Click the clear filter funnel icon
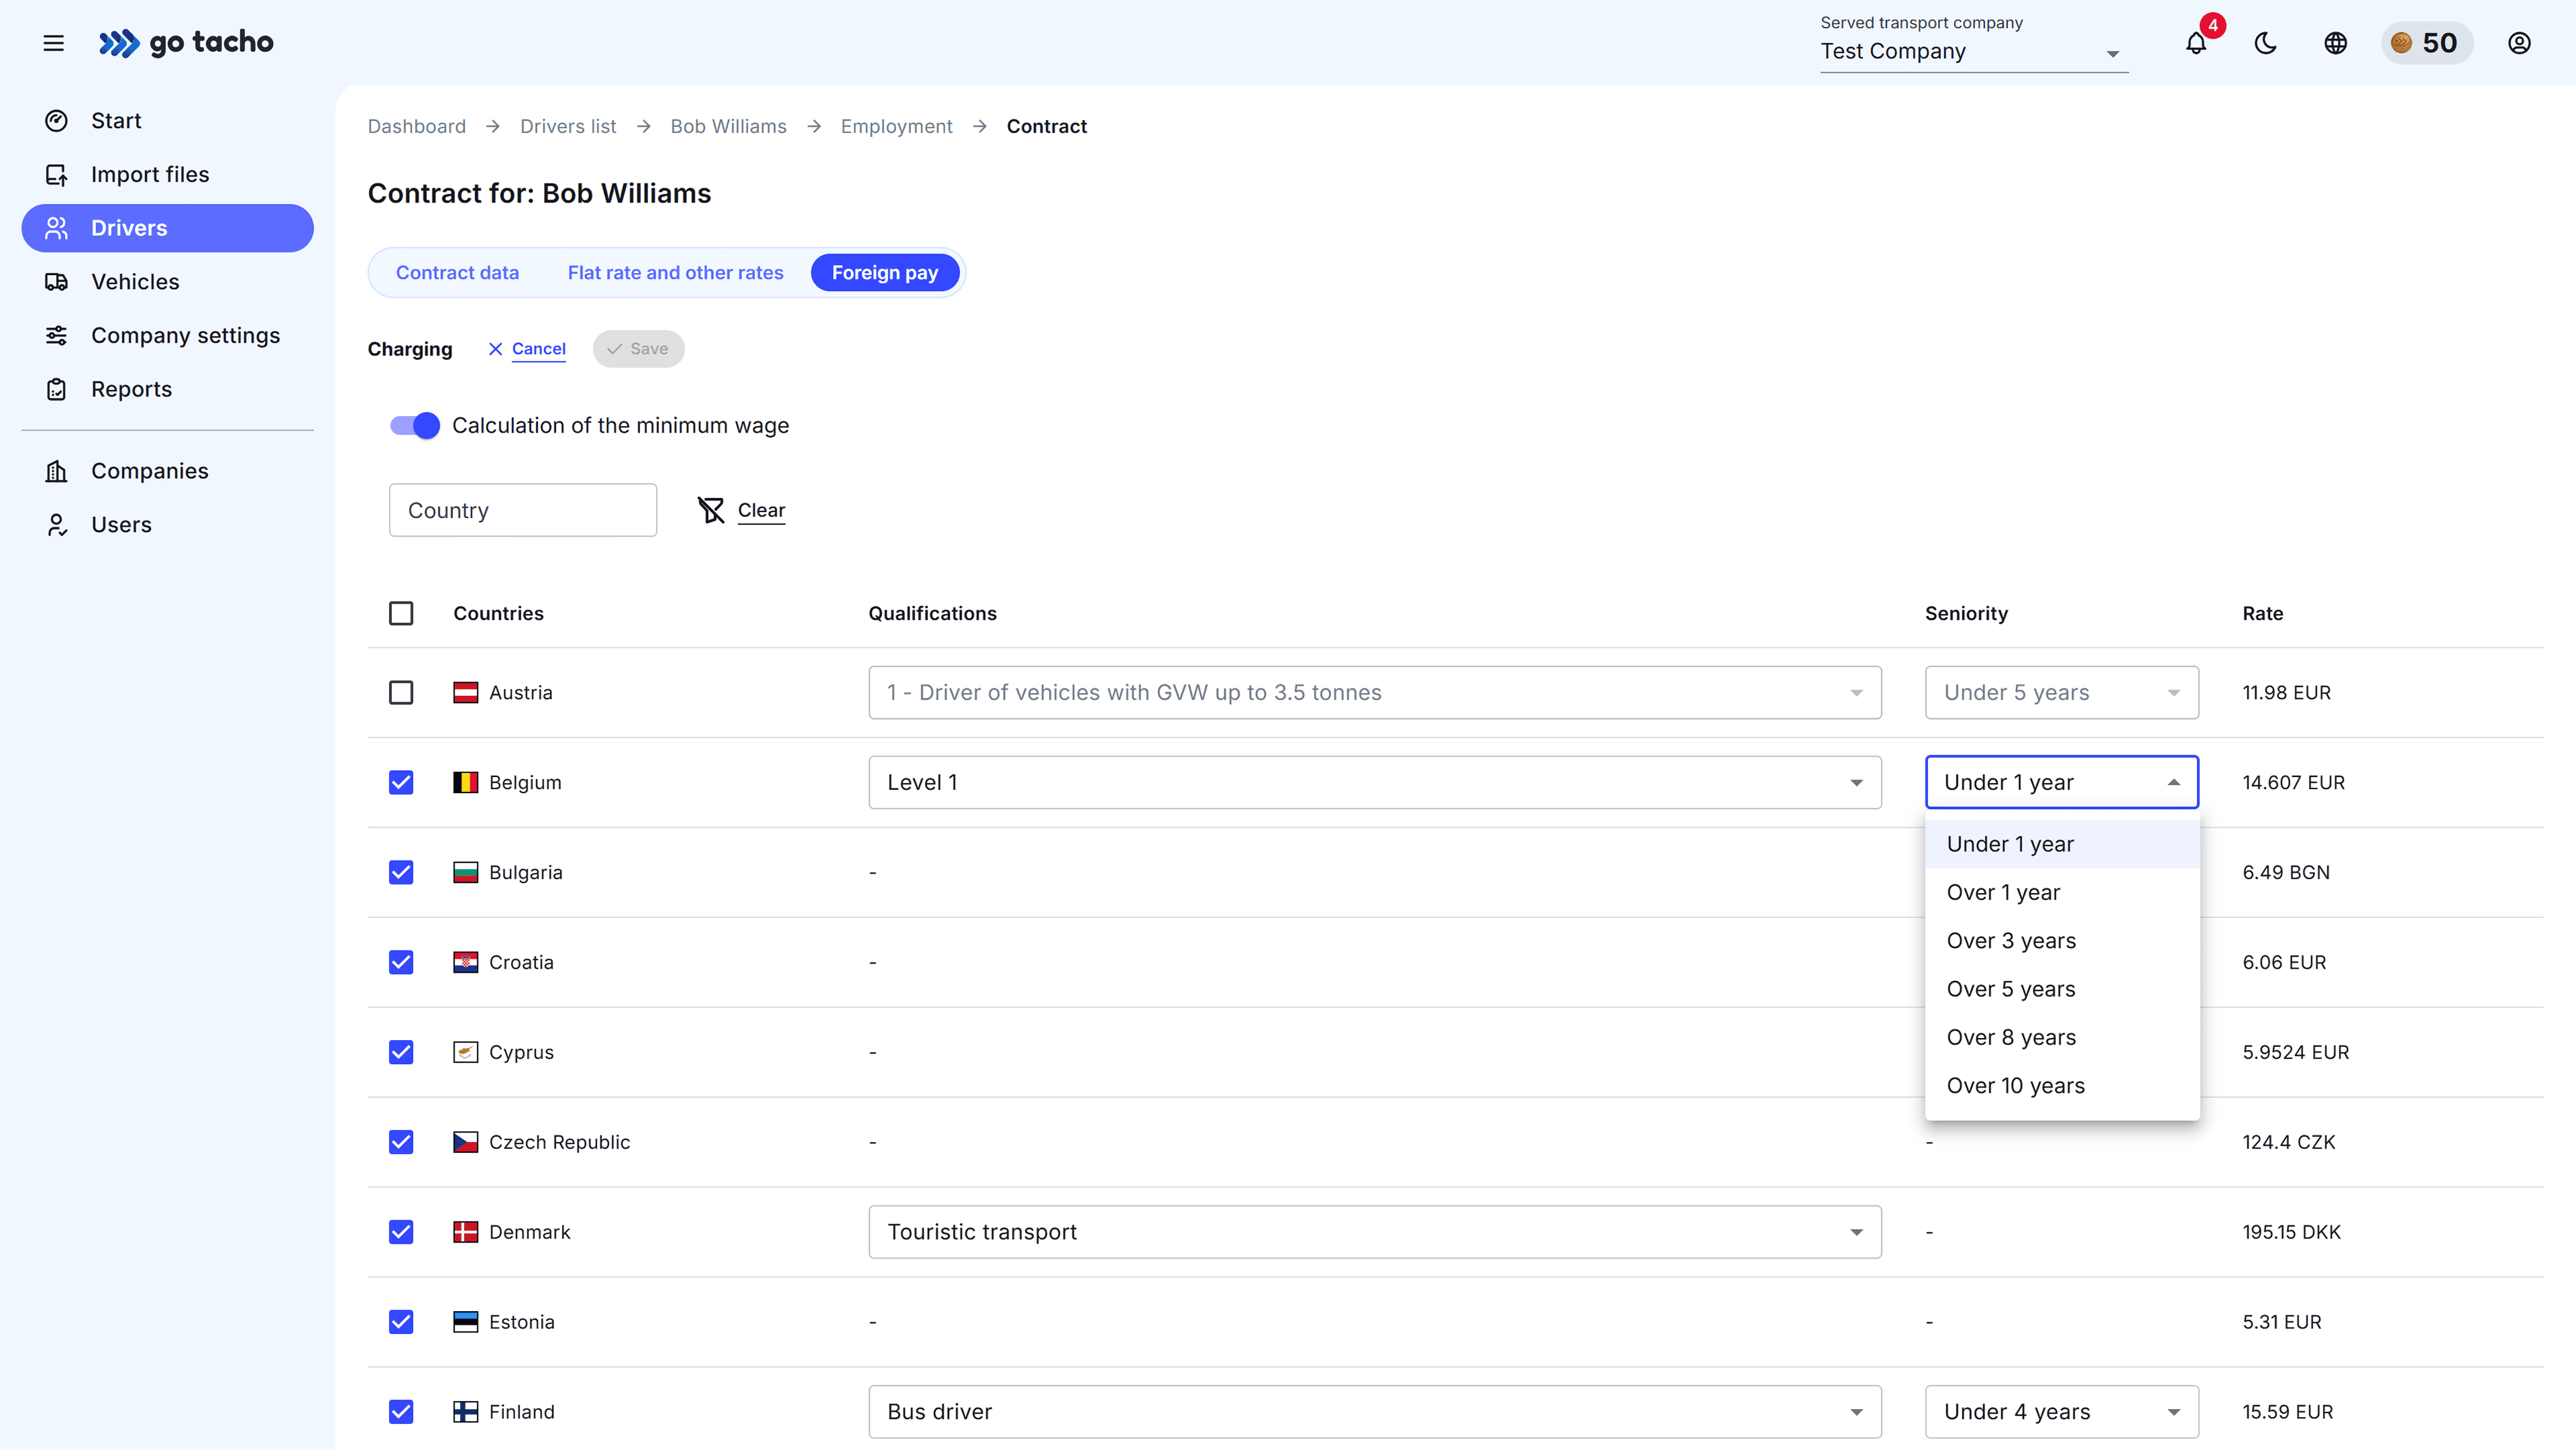The height and width of the screenshot is (1450, 2576). (x=711, y=511)
